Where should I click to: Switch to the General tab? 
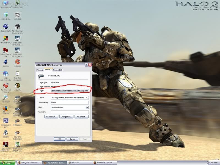(40, 70)
